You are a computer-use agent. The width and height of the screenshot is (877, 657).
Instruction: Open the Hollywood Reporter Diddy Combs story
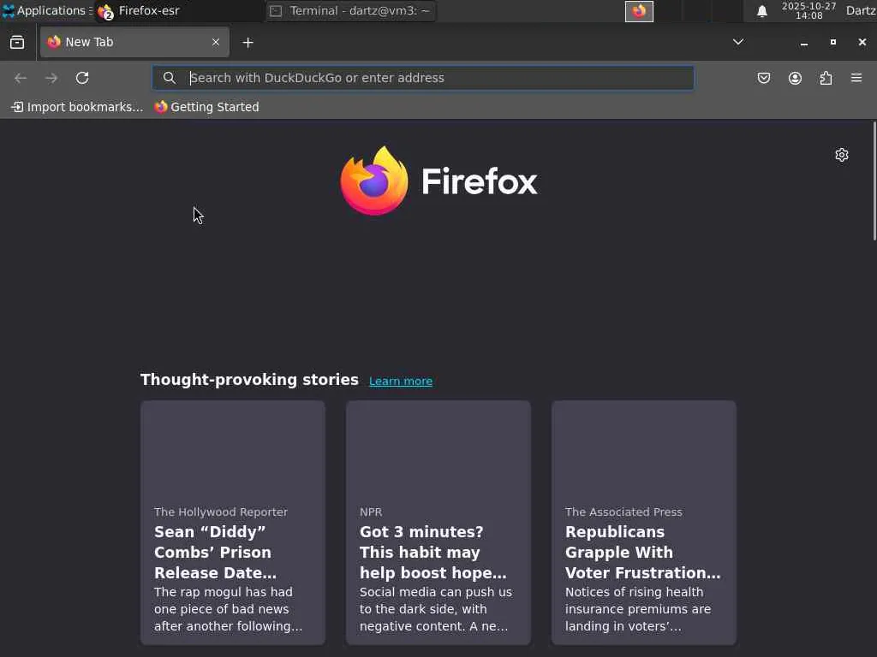click(233, 523)
